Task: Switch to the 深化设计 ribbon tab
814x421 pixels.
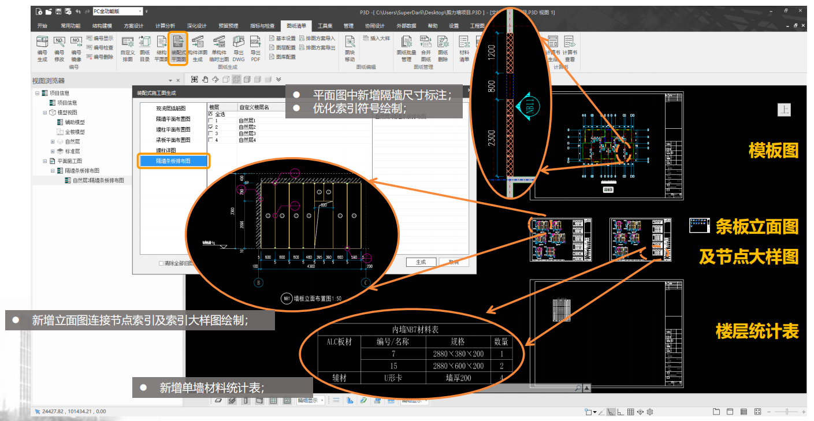Action: 196,26
